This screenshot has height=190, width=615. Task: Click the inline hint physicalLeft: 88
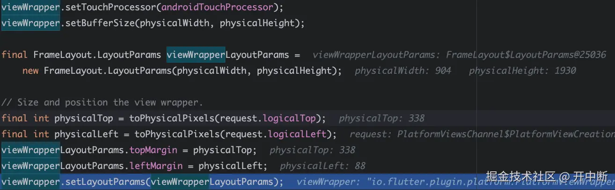[322, 166]
